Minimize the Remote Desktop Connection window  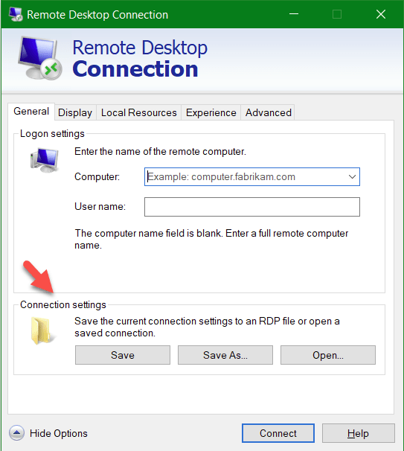click(x=294, y=14)
